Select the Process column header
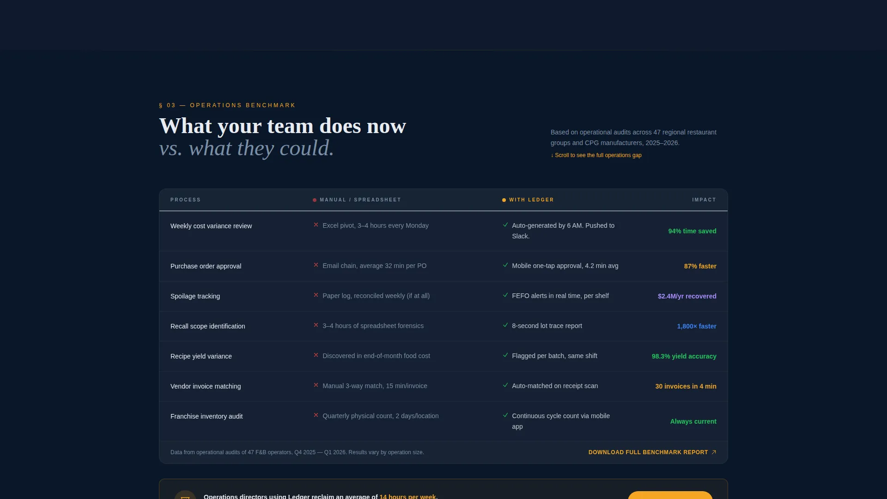The image size is (887, 499). point(186,200)
